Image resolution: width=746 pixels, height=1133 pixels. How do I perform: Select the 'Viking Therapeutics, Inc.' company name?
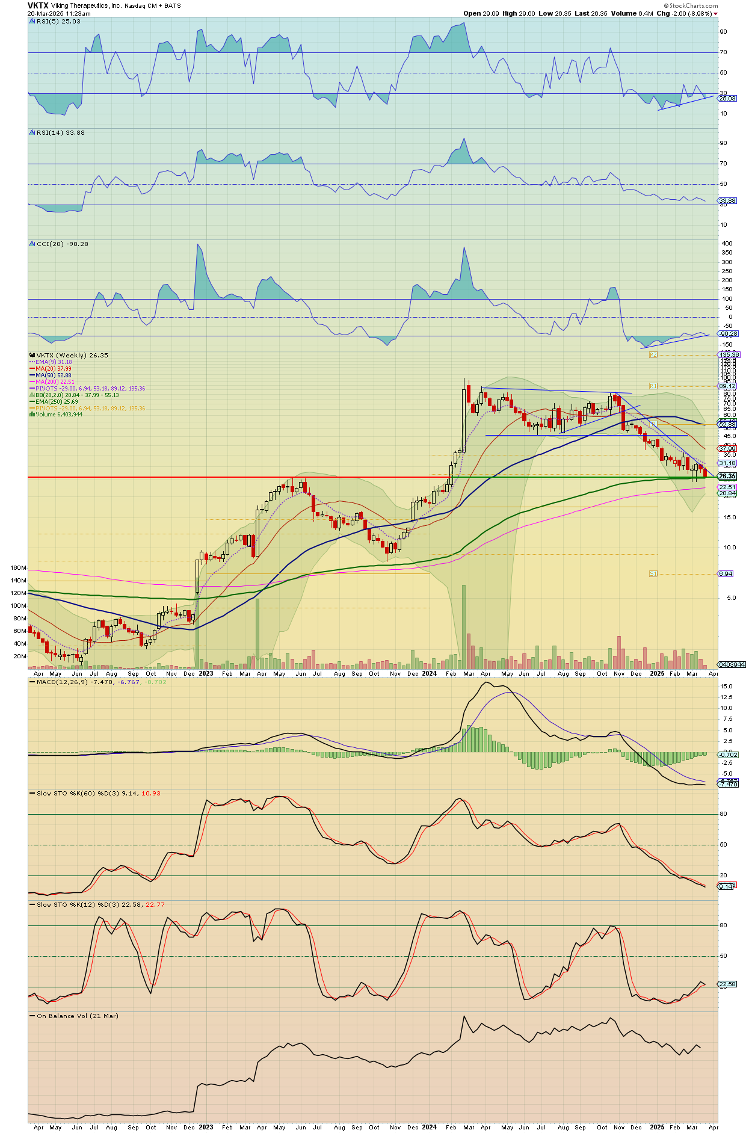(86, 6)
